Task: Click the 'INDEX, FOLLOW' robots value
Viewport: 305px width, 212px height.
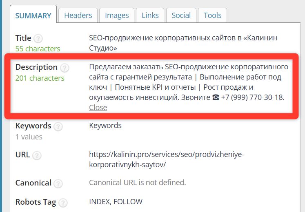Action: click(x=116, y=202)
